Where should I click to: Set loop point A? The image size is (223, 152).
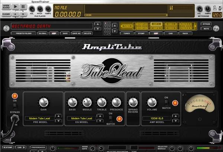coord(15,14)
